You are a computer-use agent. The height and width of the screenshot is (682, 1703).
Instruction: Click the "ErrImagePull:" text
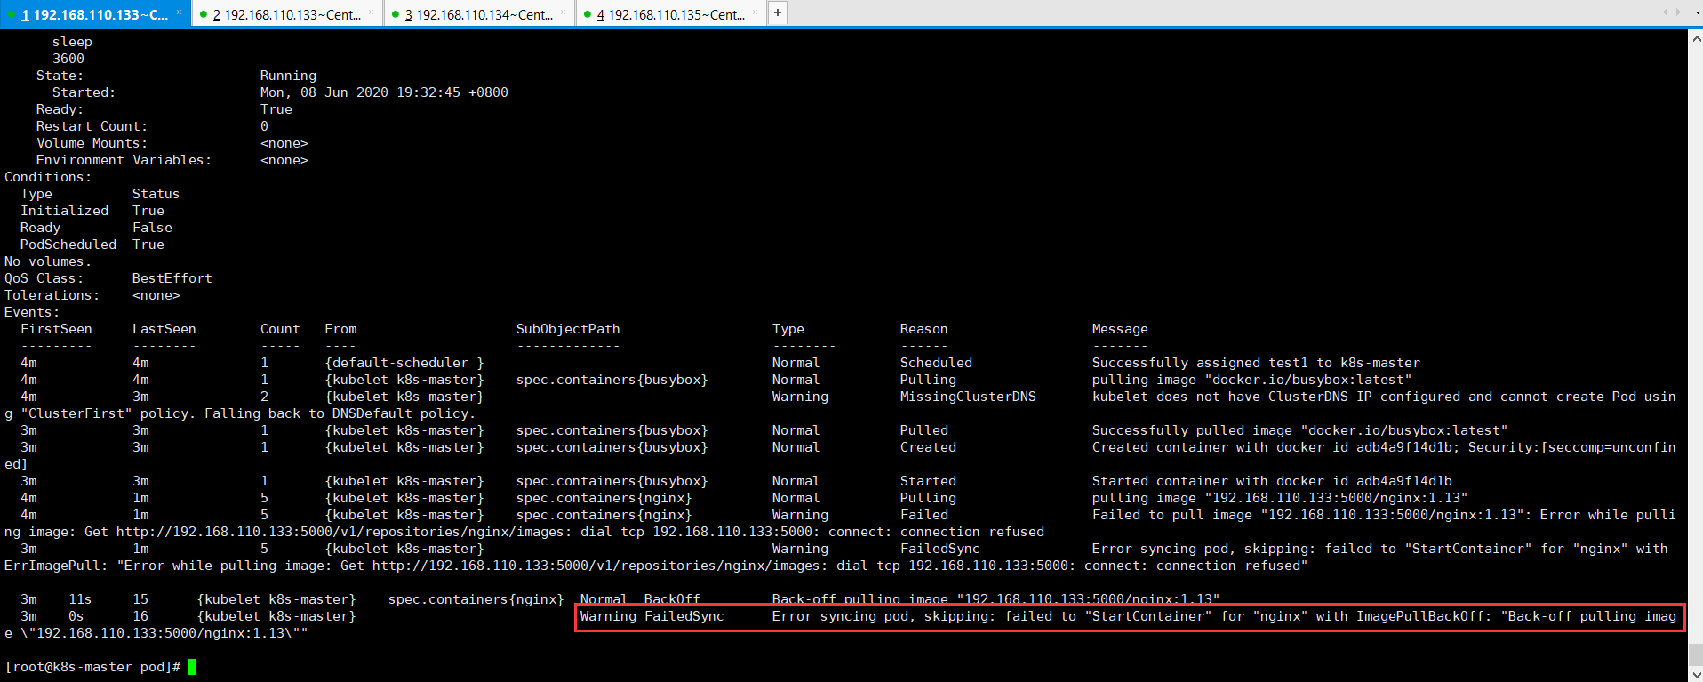[x=56, y=566]
